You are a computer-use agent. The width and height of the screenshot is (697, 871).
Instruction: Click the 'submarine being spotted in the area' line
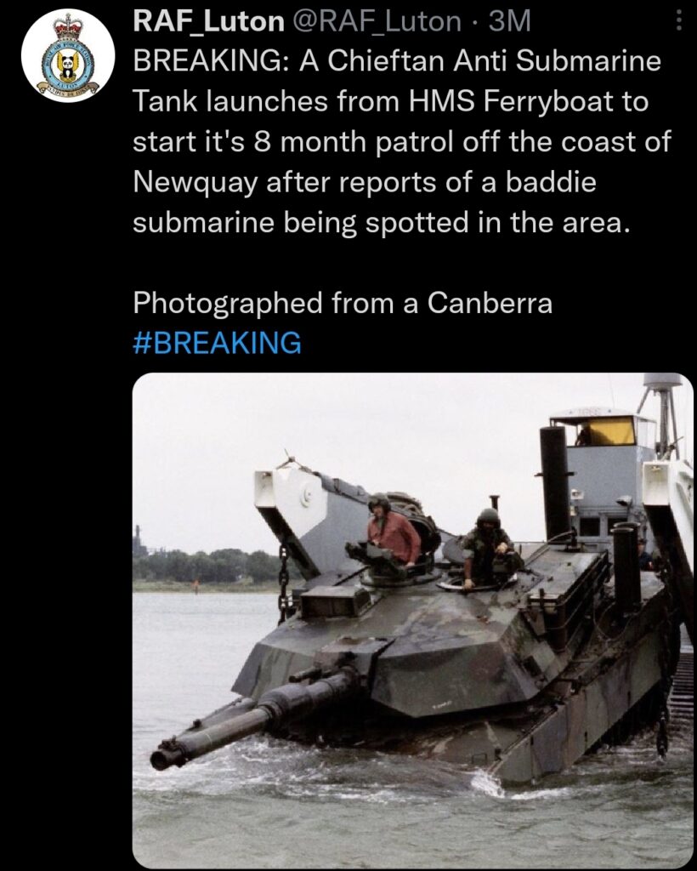click(x=382, y=223)
